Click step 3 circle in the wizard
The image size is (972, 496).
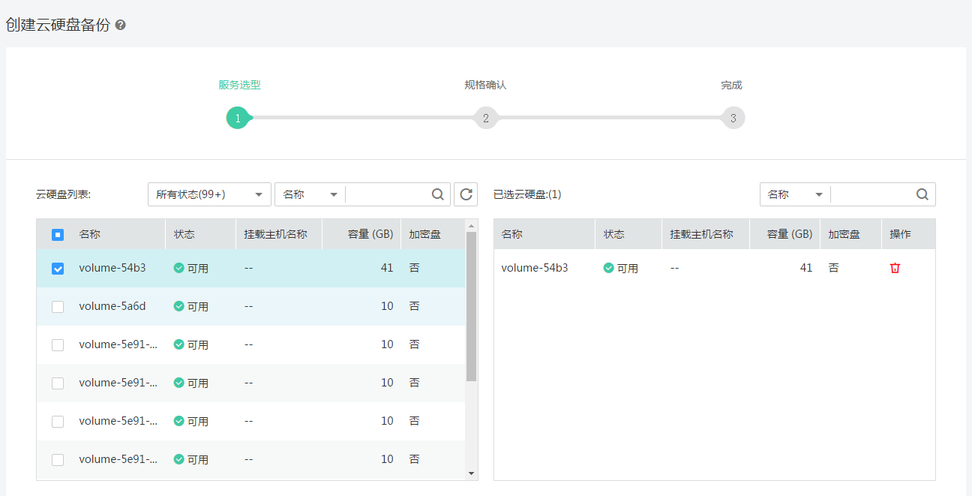coord(733,118)
